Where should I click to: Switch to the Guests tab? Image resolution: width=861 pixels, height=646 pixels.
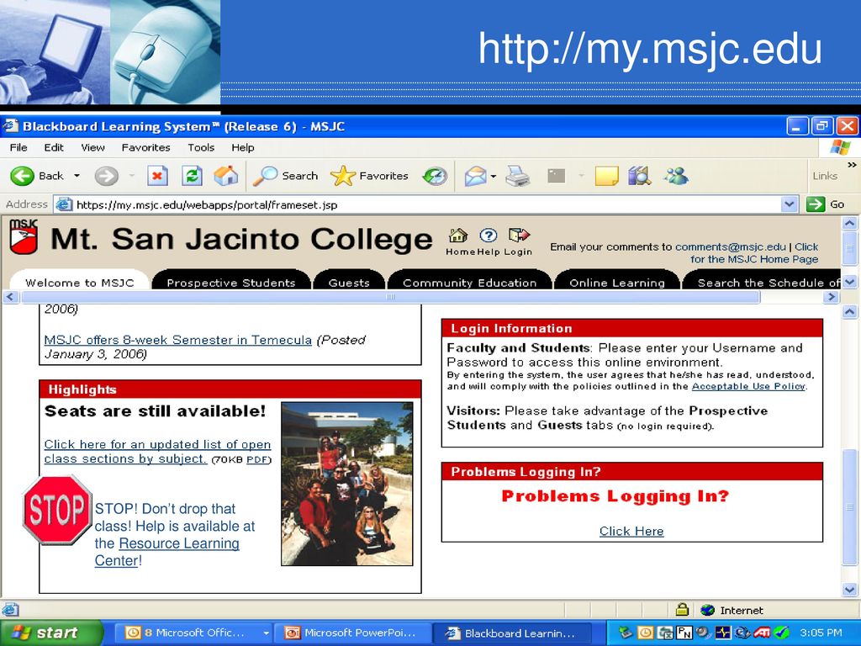(x=349, y=279)
